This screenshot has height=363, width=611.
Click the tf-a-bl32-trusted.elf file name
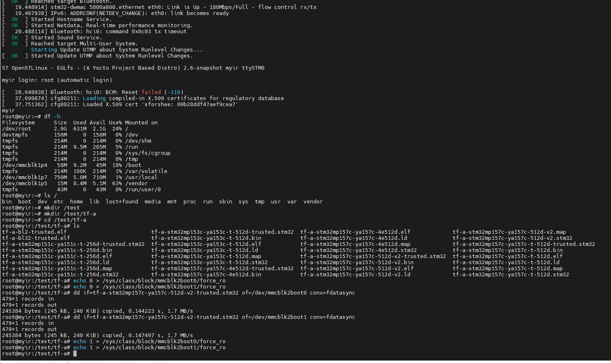36,238
